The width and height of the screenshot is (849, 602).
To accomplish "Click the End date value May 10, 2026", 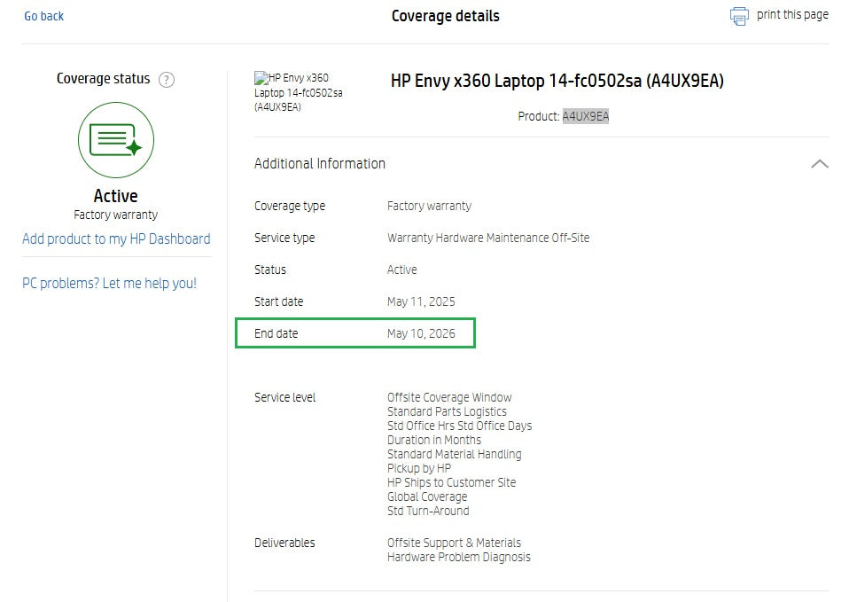I will (x=421, y=333).
